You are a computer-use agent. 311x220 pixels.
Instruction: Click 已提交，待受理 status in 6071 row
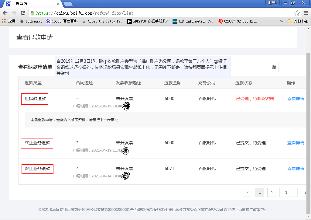click(251, 169)
